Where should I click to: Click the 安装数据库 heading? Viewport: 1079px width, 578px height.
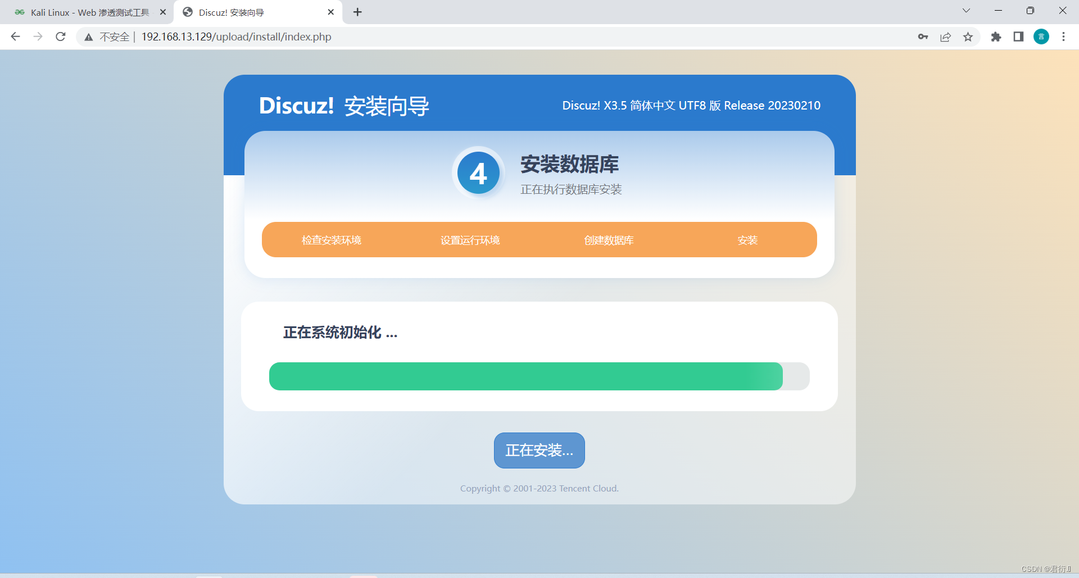click(x=569, y=165)
